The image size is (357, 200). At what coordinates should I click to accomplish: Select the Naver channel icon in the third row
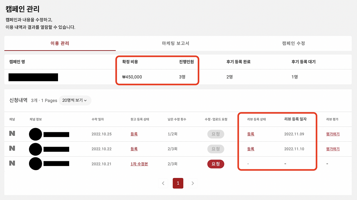click(x=12, y=164)
